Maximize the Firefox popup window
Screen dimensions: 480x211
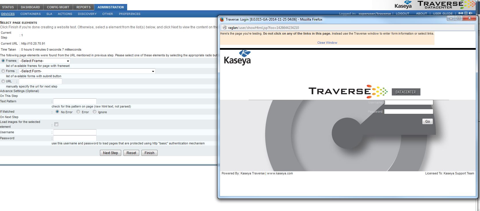459,18
